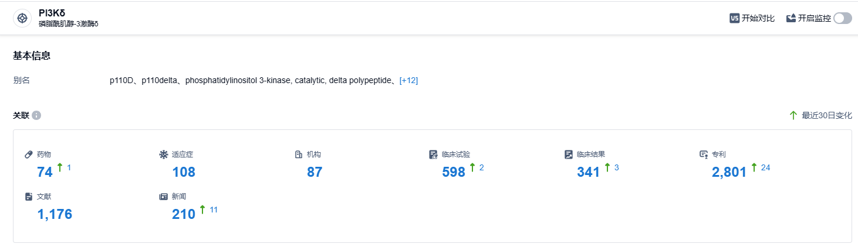Click the 临床试验 icon

pyautogui.click(x=433, y=155)
